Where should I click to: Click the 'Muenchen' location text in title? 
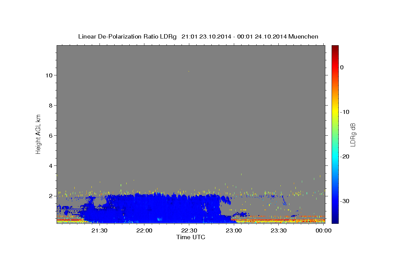[304, 37]
